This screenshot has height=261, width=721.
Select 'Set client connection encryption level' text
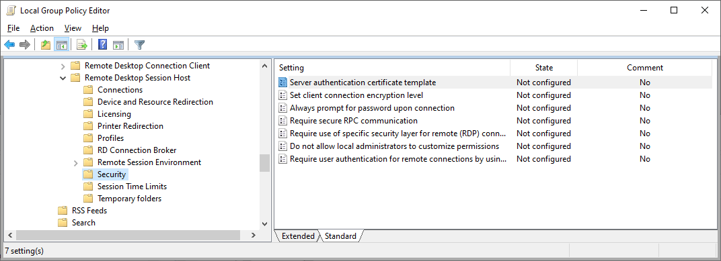tap(356, 95)
